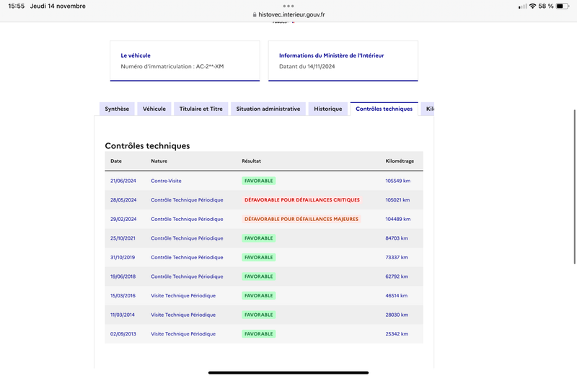Click the Kilométrage column header
Viewport: 577px width, 378px height.
pyautogui.click(x=400, y=161)
